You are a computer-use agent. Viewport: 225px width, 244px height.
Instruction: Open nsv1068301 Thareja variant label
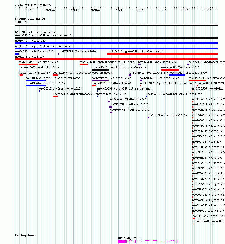209,120
